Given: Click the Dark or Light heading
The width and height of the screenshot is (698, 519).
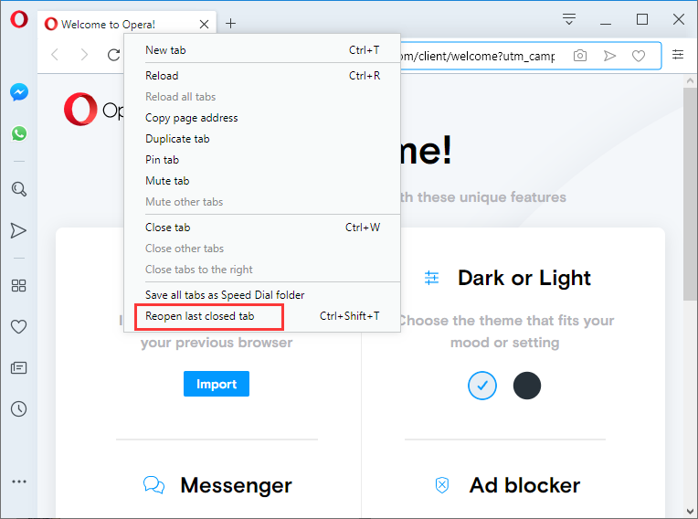Looking at the screenshot, I should [523, 278].
